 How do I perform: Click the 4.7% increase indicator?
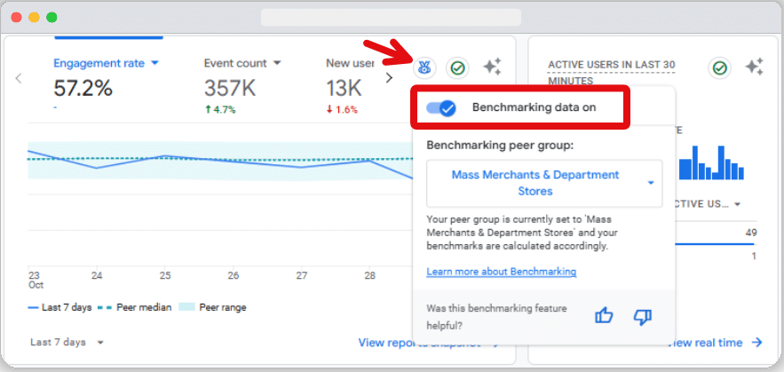220,110
